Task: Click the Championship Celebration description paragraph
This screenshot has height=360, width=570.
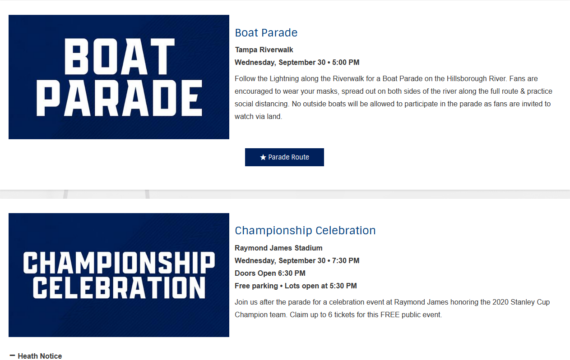Action: tap(392, 308)
